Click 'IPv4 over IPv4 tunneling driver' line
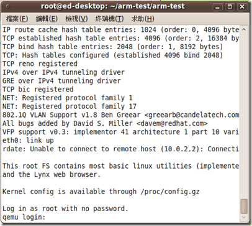 (64, 72)
